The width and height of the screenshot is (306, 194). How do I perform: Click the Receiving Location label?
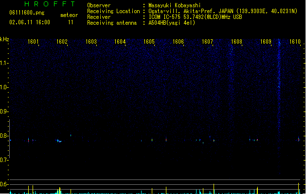pos(113,11)
